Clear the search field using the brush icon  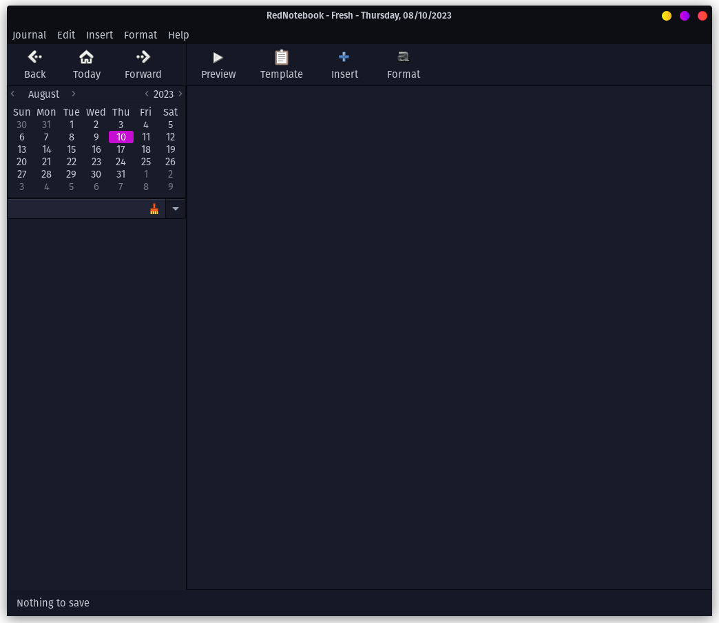click(154, 209)
